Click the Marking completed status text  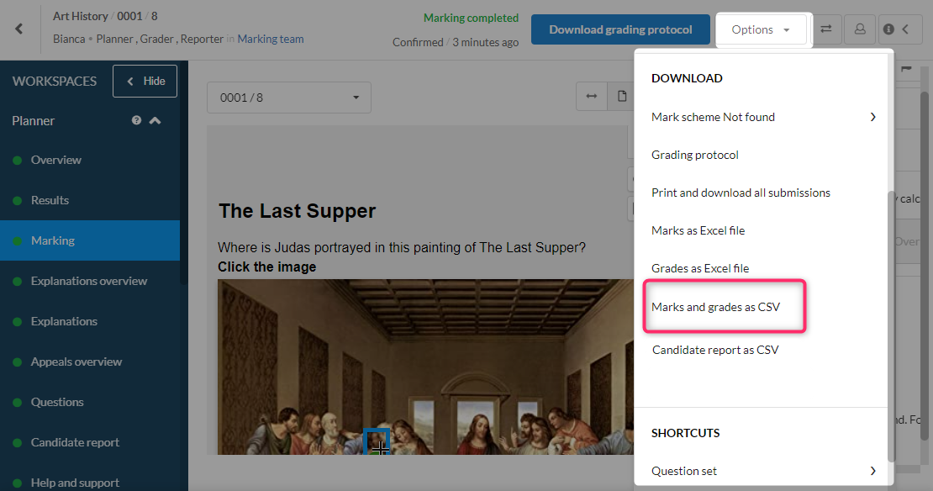(471, 18)
